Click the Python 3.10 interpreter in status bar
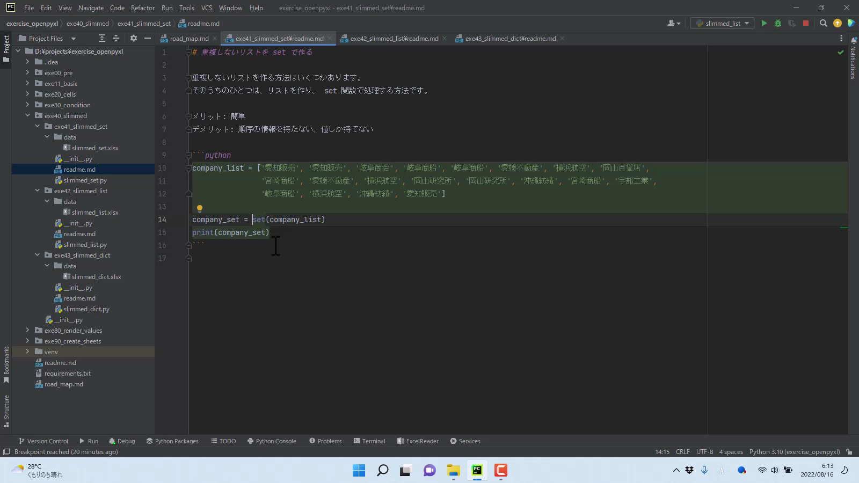The height and width of the screenshot is (483, 859). click(x=794, y=452)
